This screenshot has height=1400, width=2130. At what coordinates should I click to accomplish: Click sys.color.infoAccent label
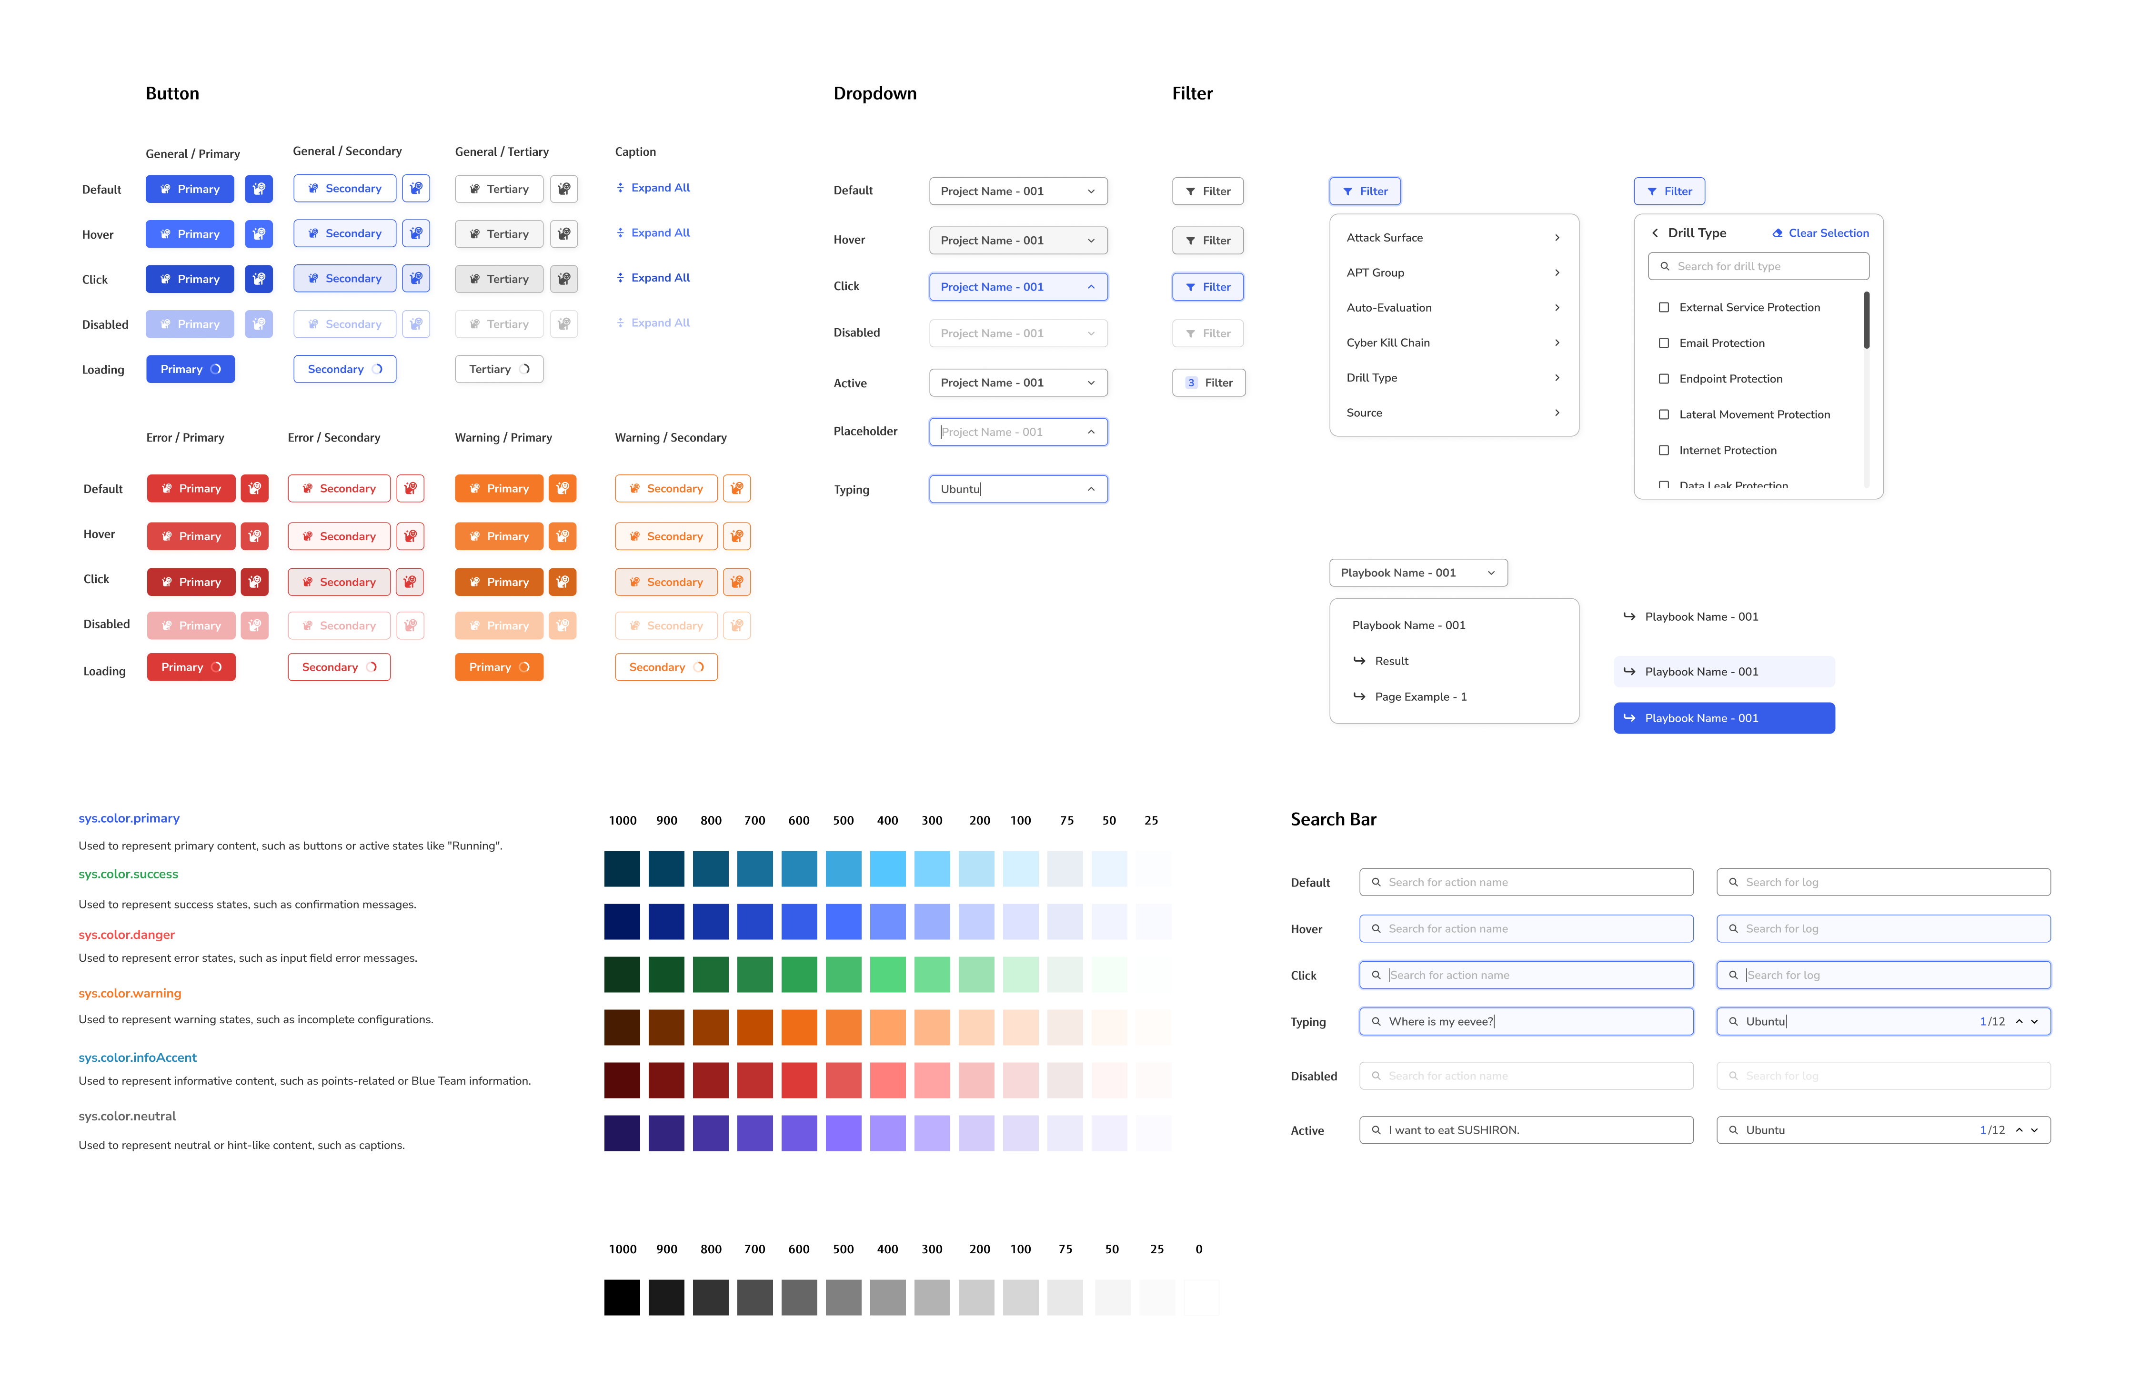click(x=138, y=1057)
